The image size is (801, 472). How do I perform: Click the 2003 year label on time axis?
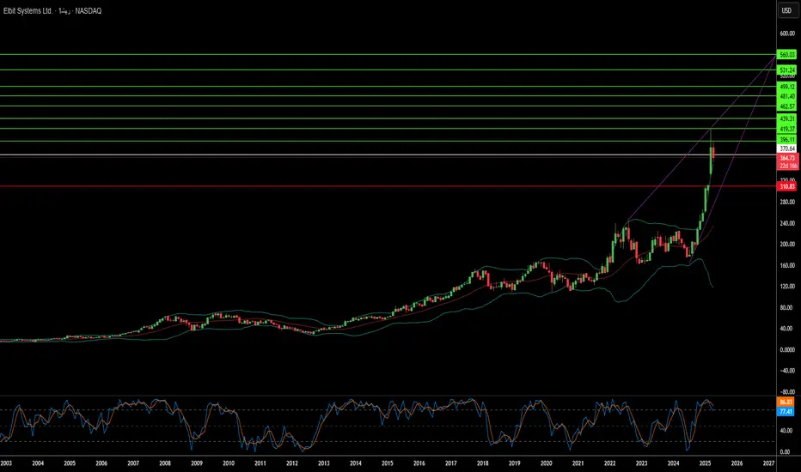point(6,463)
